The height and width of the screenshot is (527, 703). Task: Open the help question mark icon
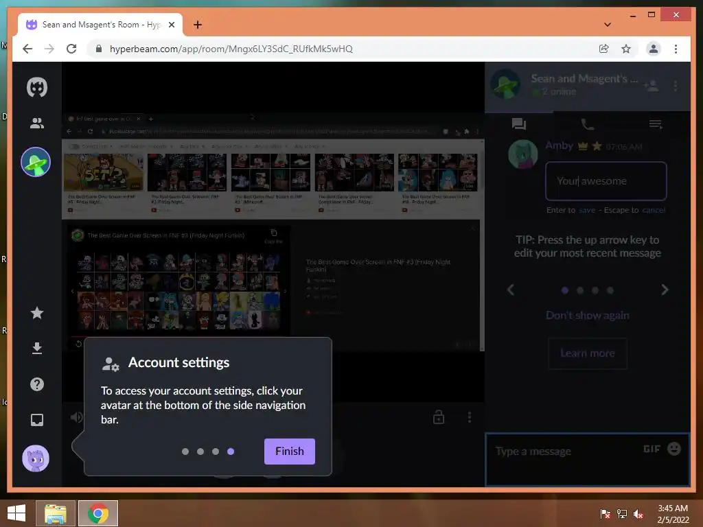click(x=37, y=384)
